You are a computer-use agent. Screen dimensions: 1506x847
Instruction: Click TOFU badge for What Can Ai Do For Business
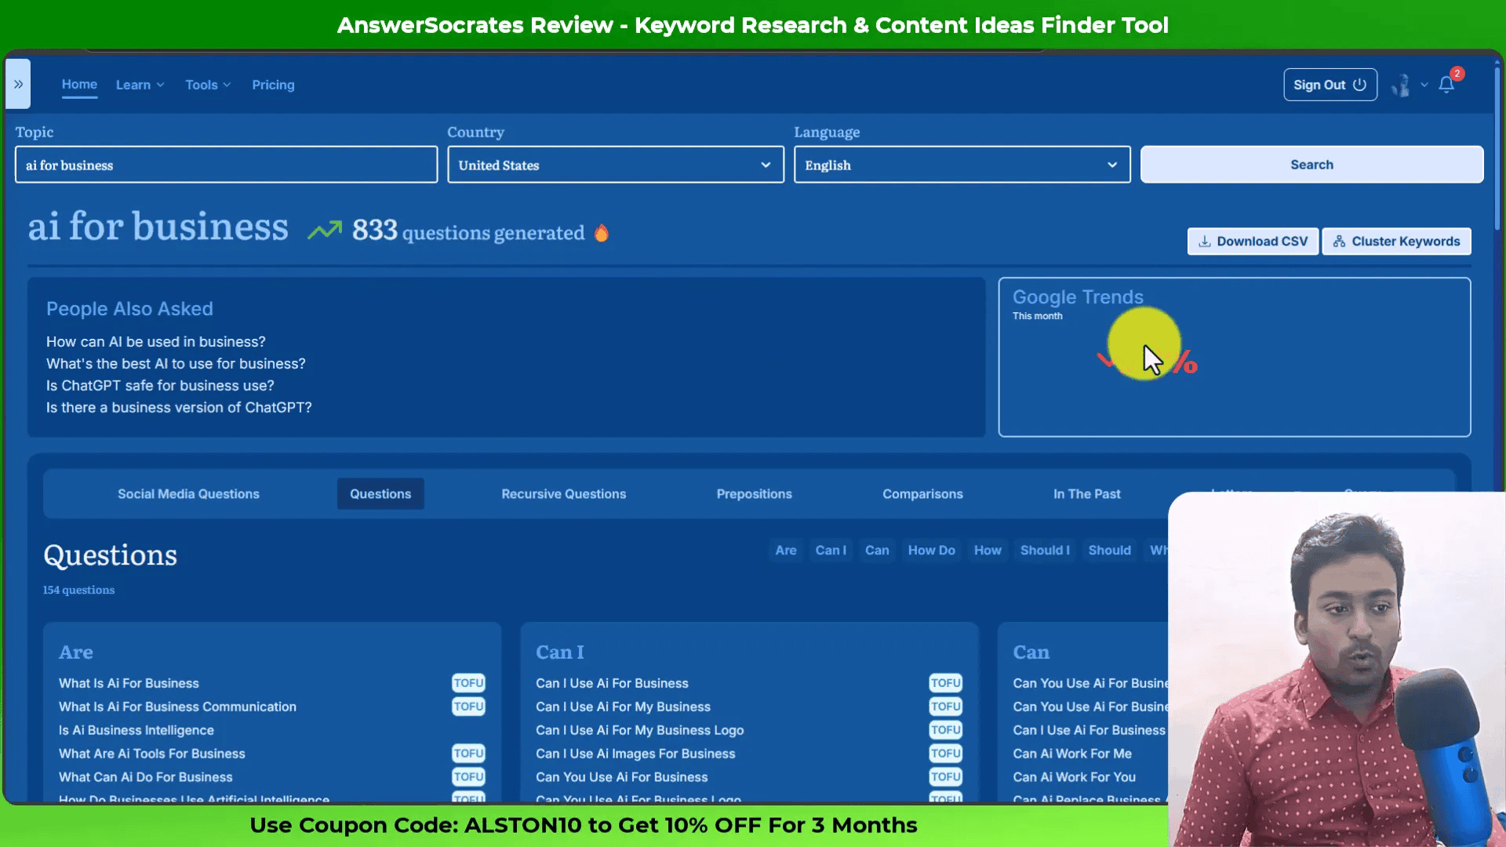[x=468, y=777]
